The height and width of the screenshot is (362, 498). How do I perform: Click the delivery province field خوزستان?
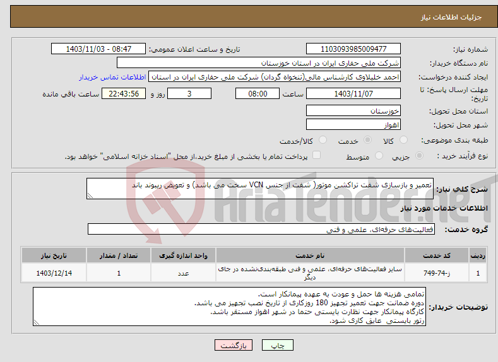click(353, 111)
